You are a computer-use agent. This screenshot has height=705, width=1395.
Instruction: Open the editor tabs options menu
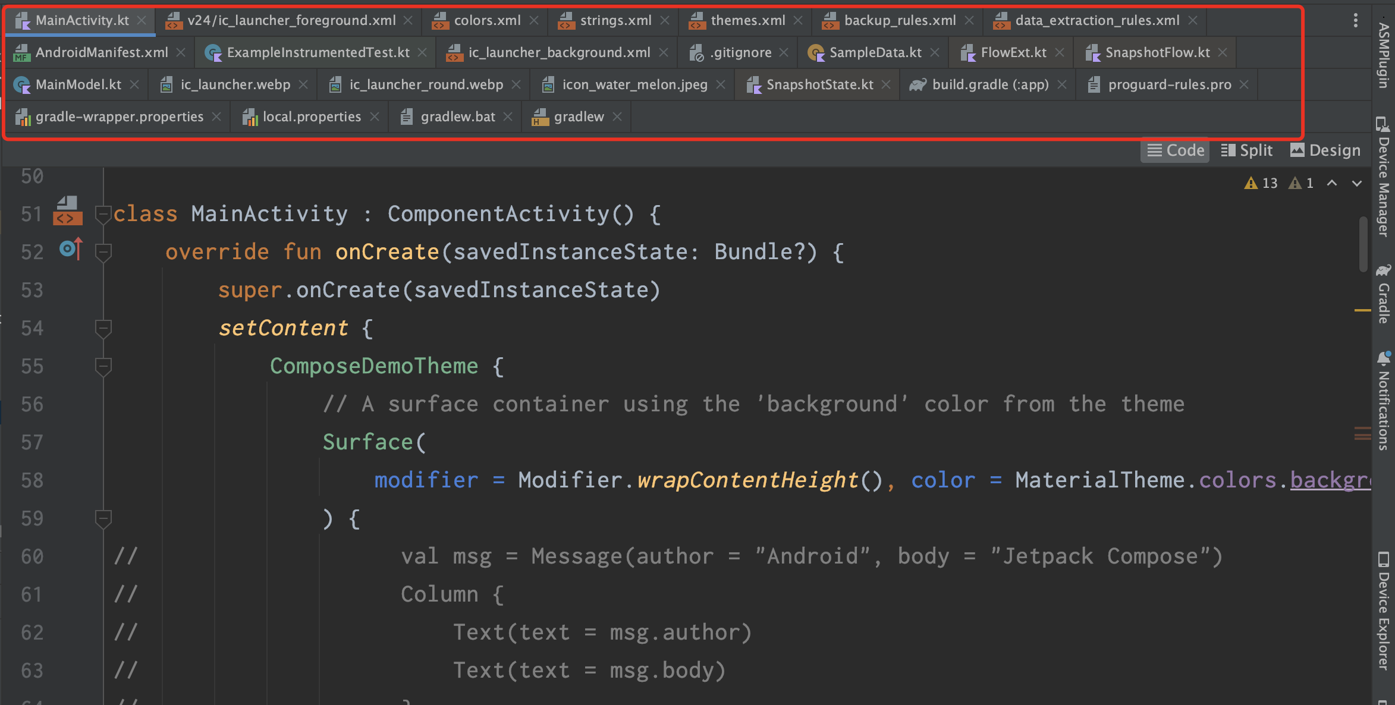(x=1356, y=20)
